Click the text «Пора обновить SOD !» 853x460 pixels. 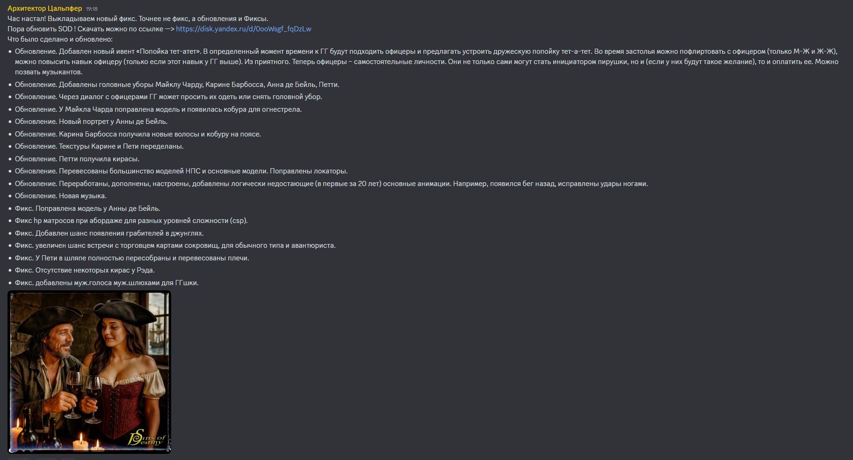click(42, 29)
